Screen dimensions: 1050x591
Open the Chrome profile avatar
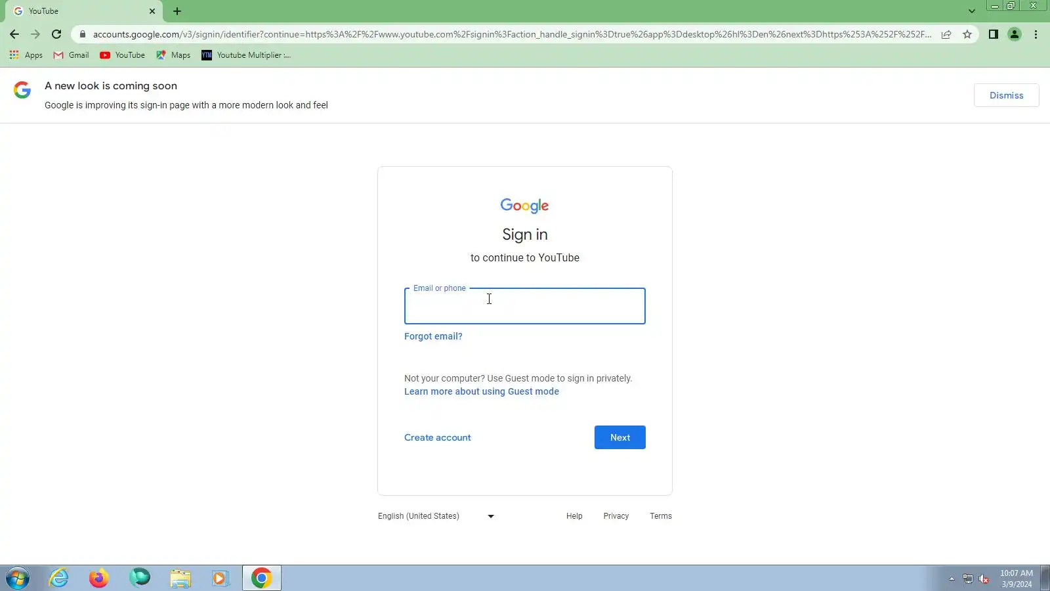coord(1015,34)
